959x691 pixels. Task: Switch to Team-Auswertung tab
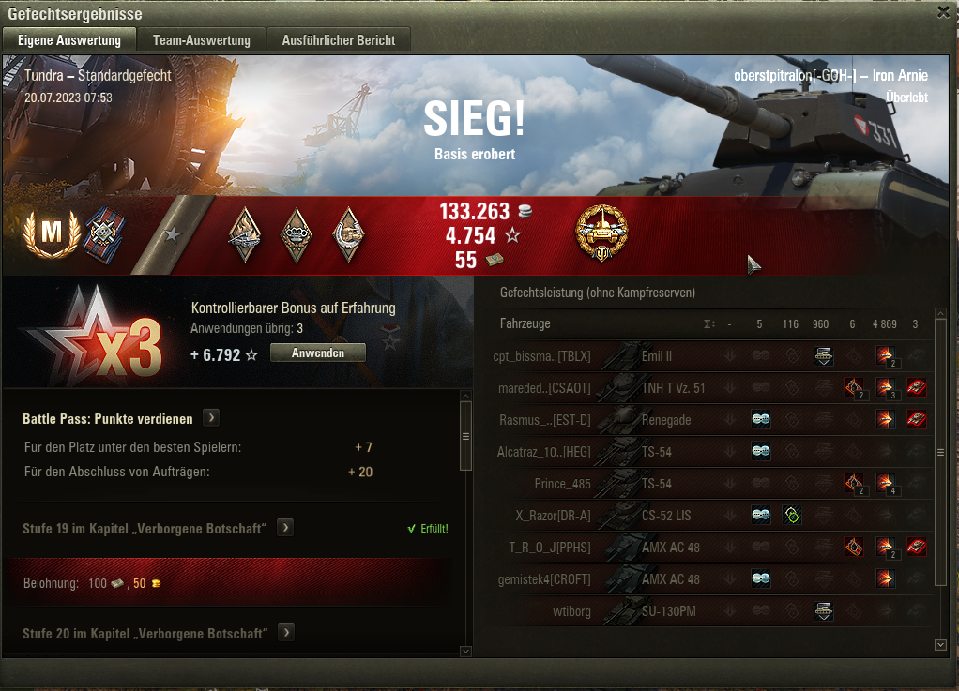pos(202,39)
